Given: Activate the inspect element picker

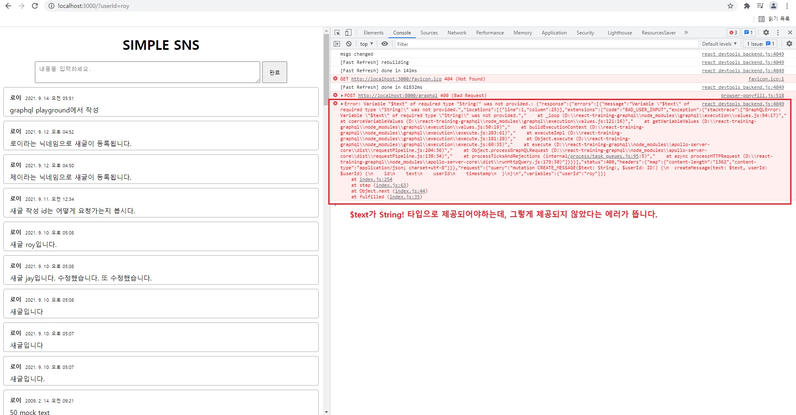Looking at the screenshot, I should pos(337,32).
